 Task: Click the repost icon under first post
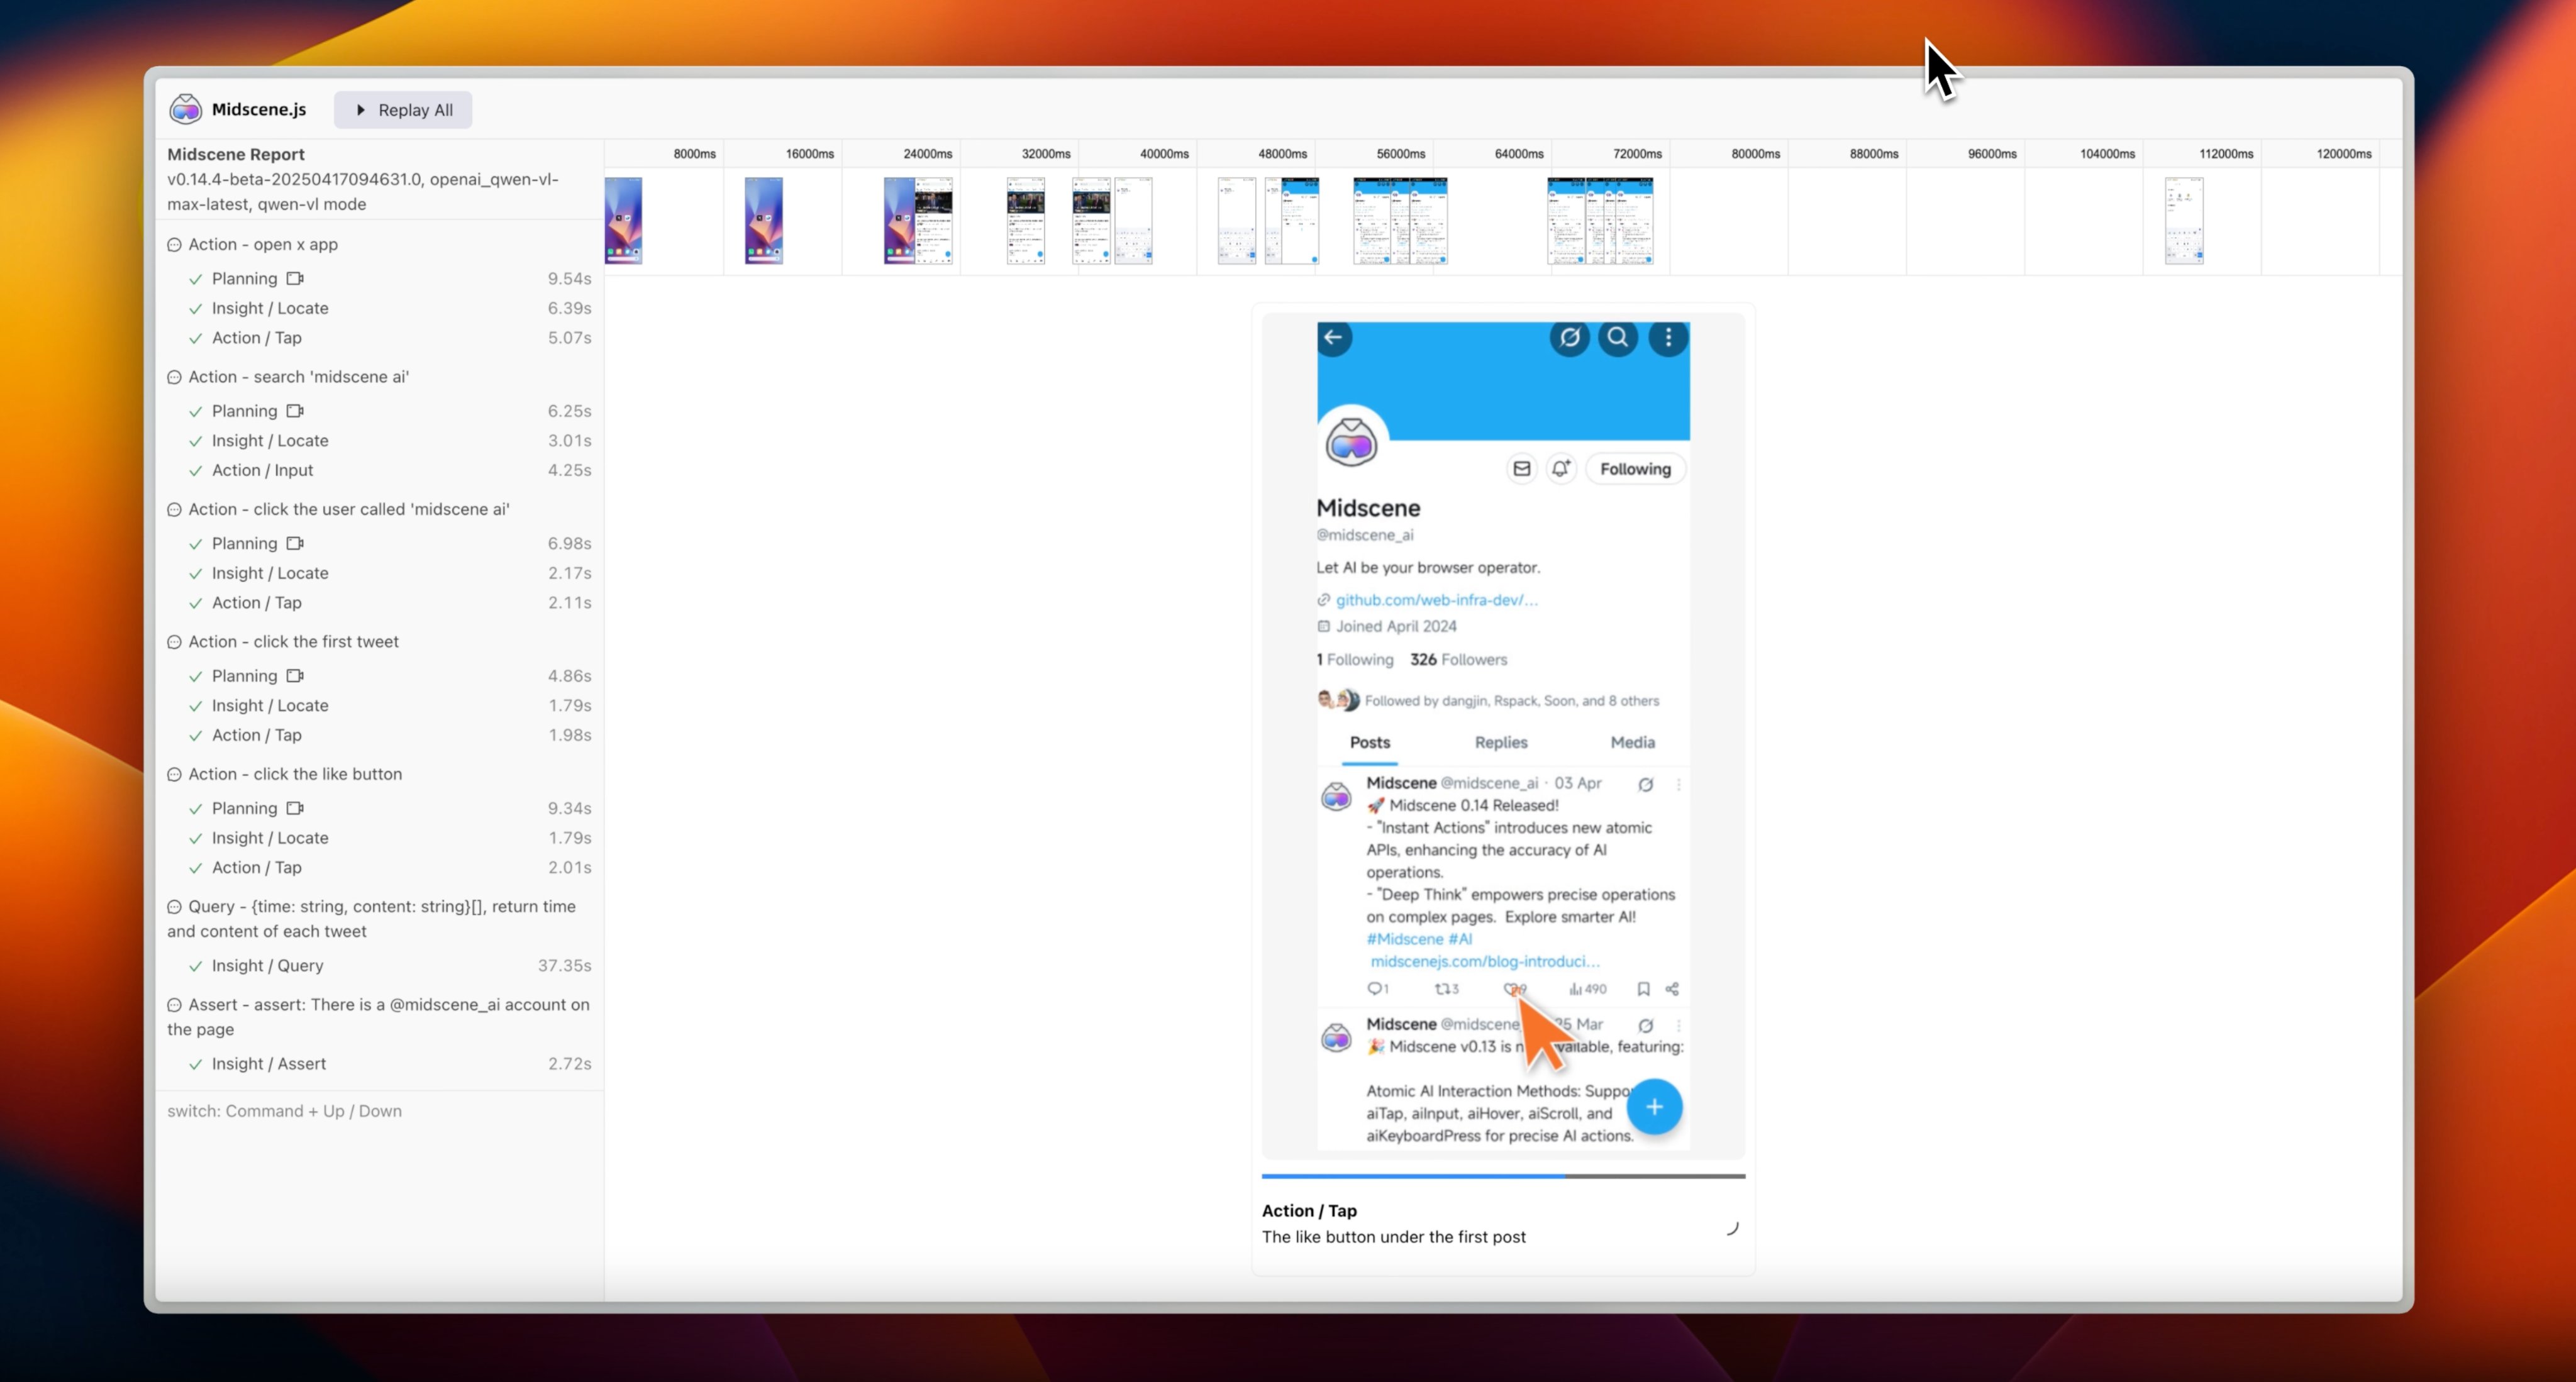[x=1442, y=988]
